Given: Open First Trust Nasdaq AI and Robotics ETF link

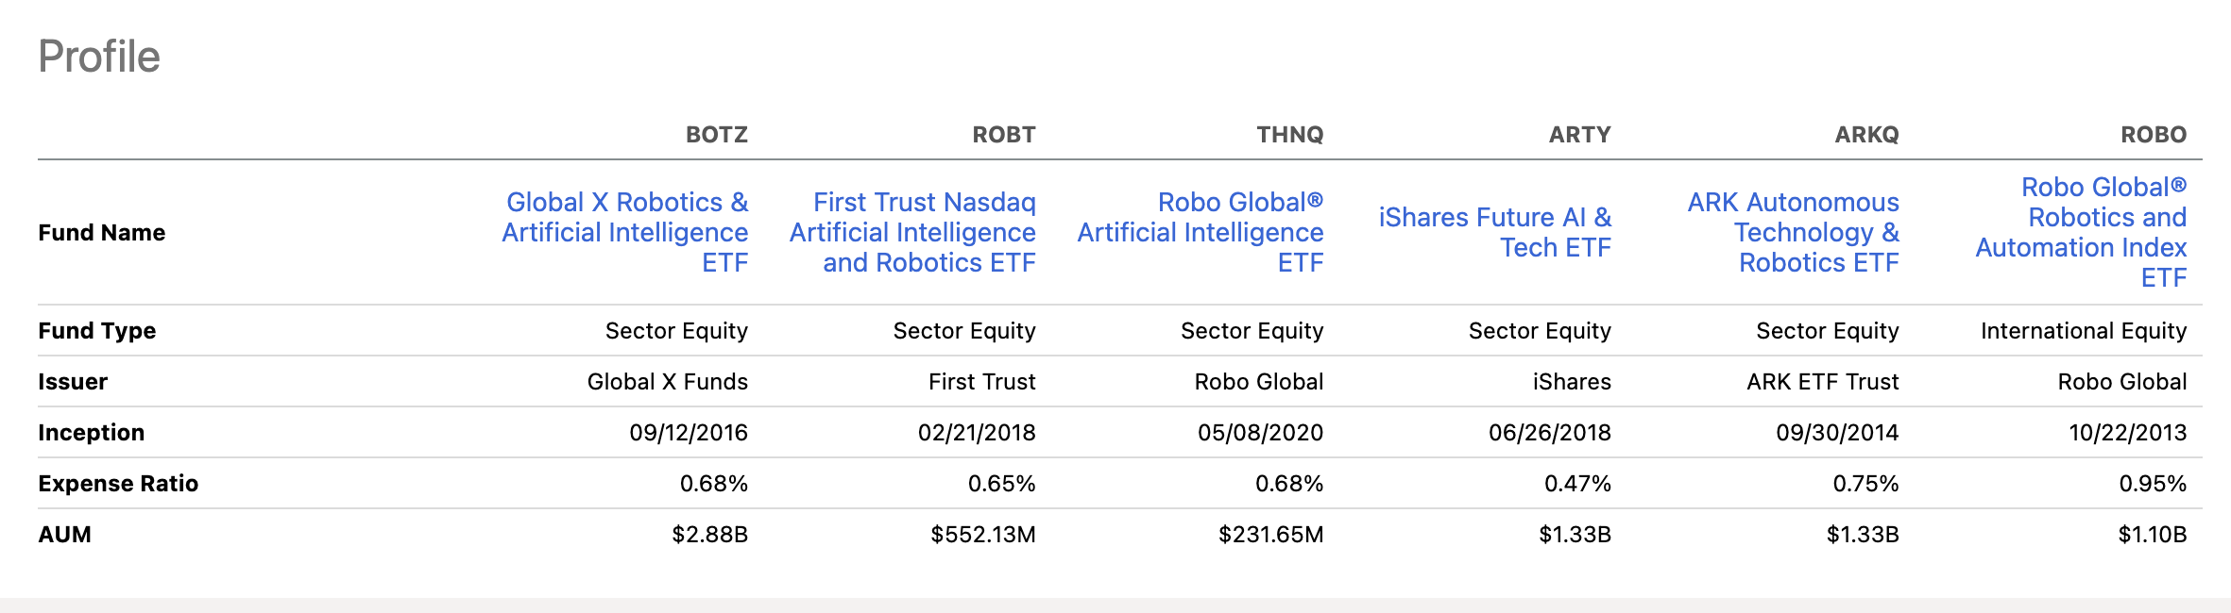Looking at the screenshot, I should click(912, 232).
